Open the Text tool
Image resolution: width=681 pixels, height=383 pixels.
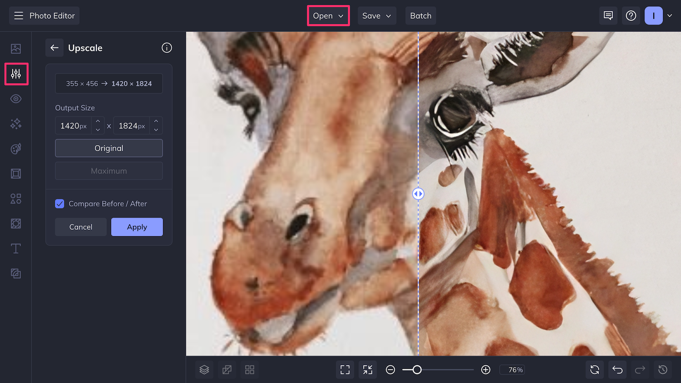tap(16, 249)
